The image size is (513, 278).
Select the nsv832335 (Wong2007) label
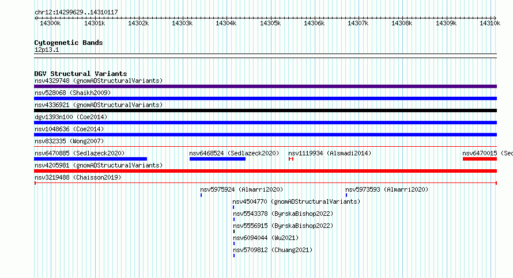69,141
